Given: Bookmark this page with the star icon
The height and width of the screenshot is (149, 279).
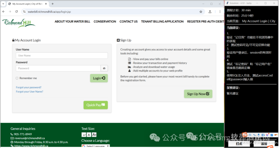Looking at the screenshot, I should 201,12.
